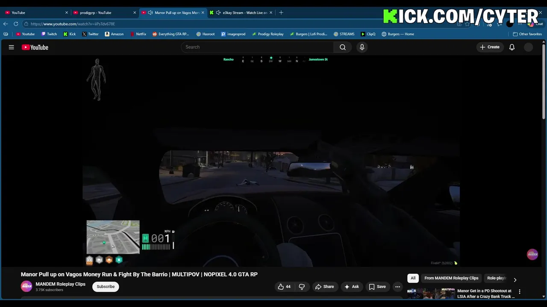Submit search with the magnifying glass button
This screenshot has width=547, height=307.
[343, 47]
